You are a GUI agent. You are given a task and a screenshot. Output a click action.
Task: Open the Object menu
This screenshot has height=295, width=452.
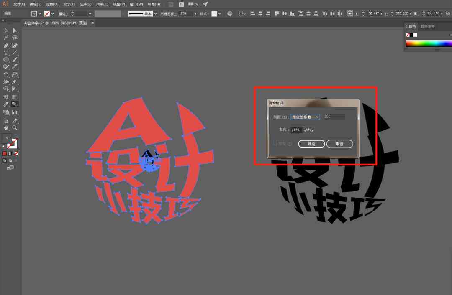pyautogui.click(x=52, y=4)
